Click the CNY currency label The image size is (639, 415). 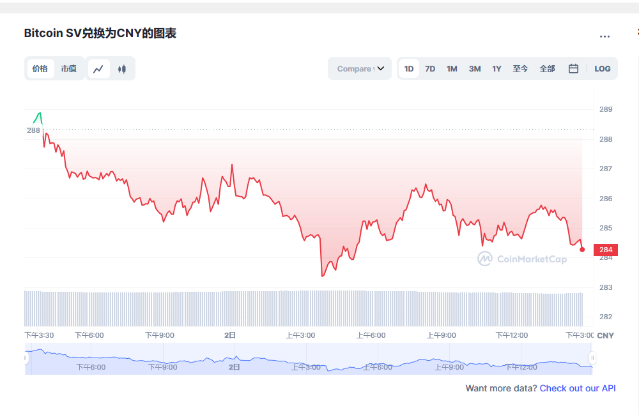605,336
